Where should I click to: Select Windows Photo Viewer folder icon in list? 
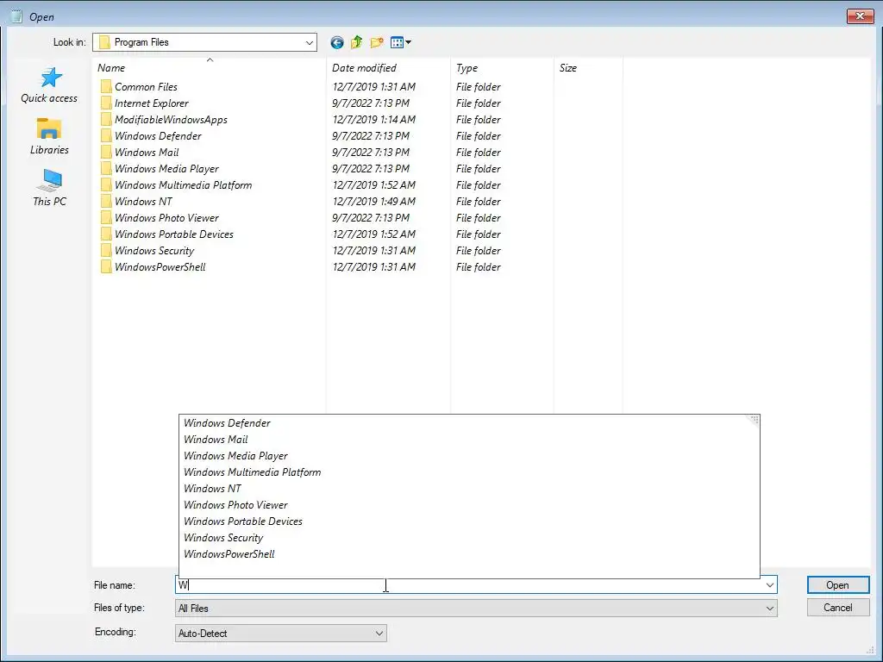click(x=106, y=217)
